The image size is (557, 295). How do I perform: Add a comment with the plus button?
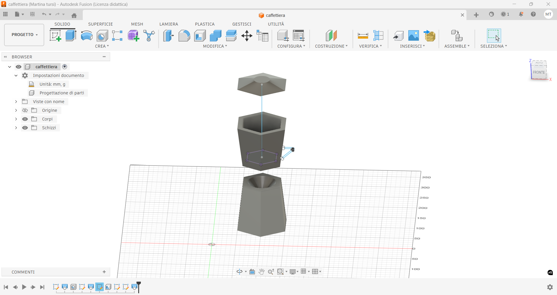point(104,272)
